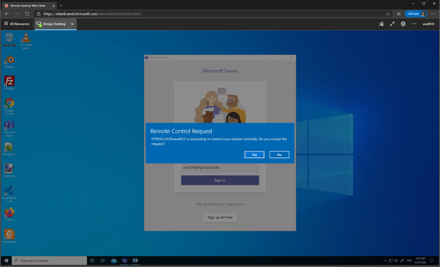Open Task View on the remote taskbar
Viewport: 440px width, 267px height.
click(103, 260)
